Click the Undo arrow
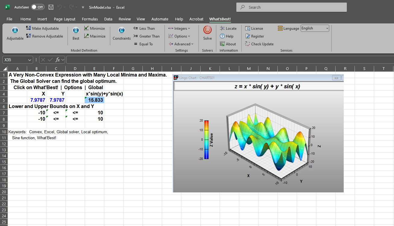 pyautogui.click(x=60, y=7)
